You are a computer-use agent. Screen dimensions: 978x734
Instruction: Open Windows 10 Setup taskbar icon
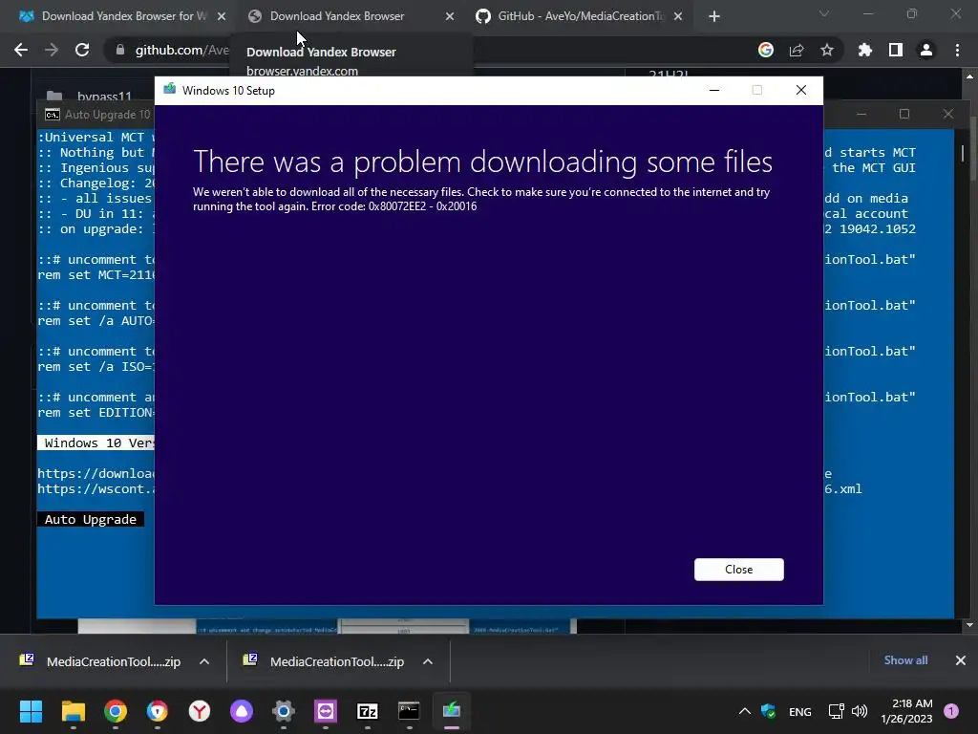tap(452, 711)
